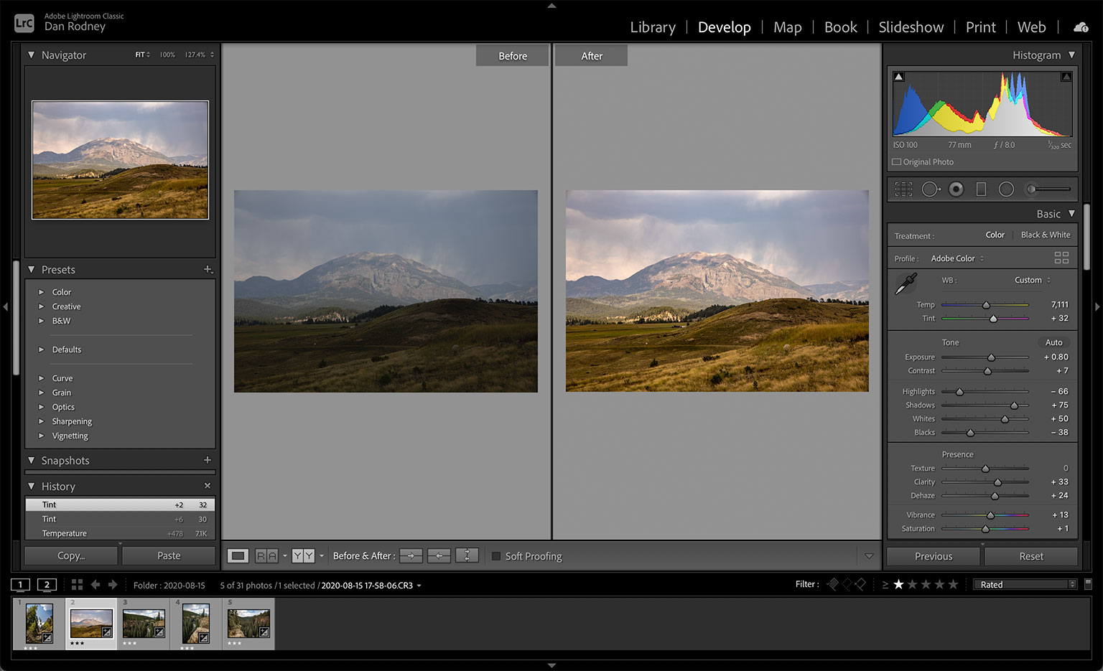This screenshot has height=671, width=1103.
Task: Select the Crop Overlay tool
Action: [903, 189]
